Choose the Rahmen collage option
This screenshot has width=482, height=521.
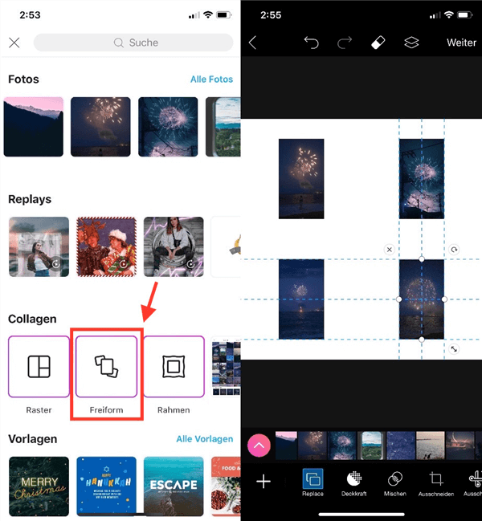[174, 367]
